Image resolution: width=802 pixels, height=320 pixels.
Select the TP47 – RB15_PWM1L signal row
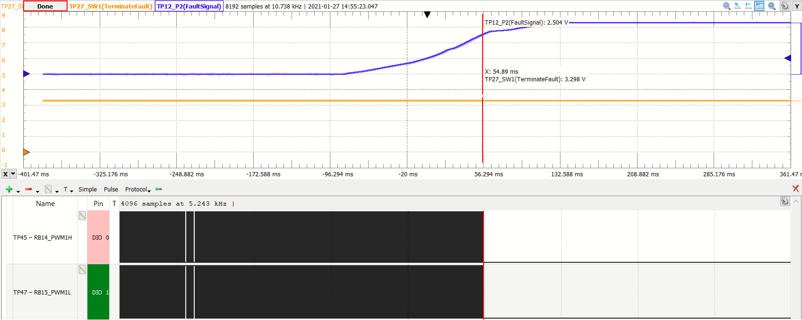pos(43,292)
